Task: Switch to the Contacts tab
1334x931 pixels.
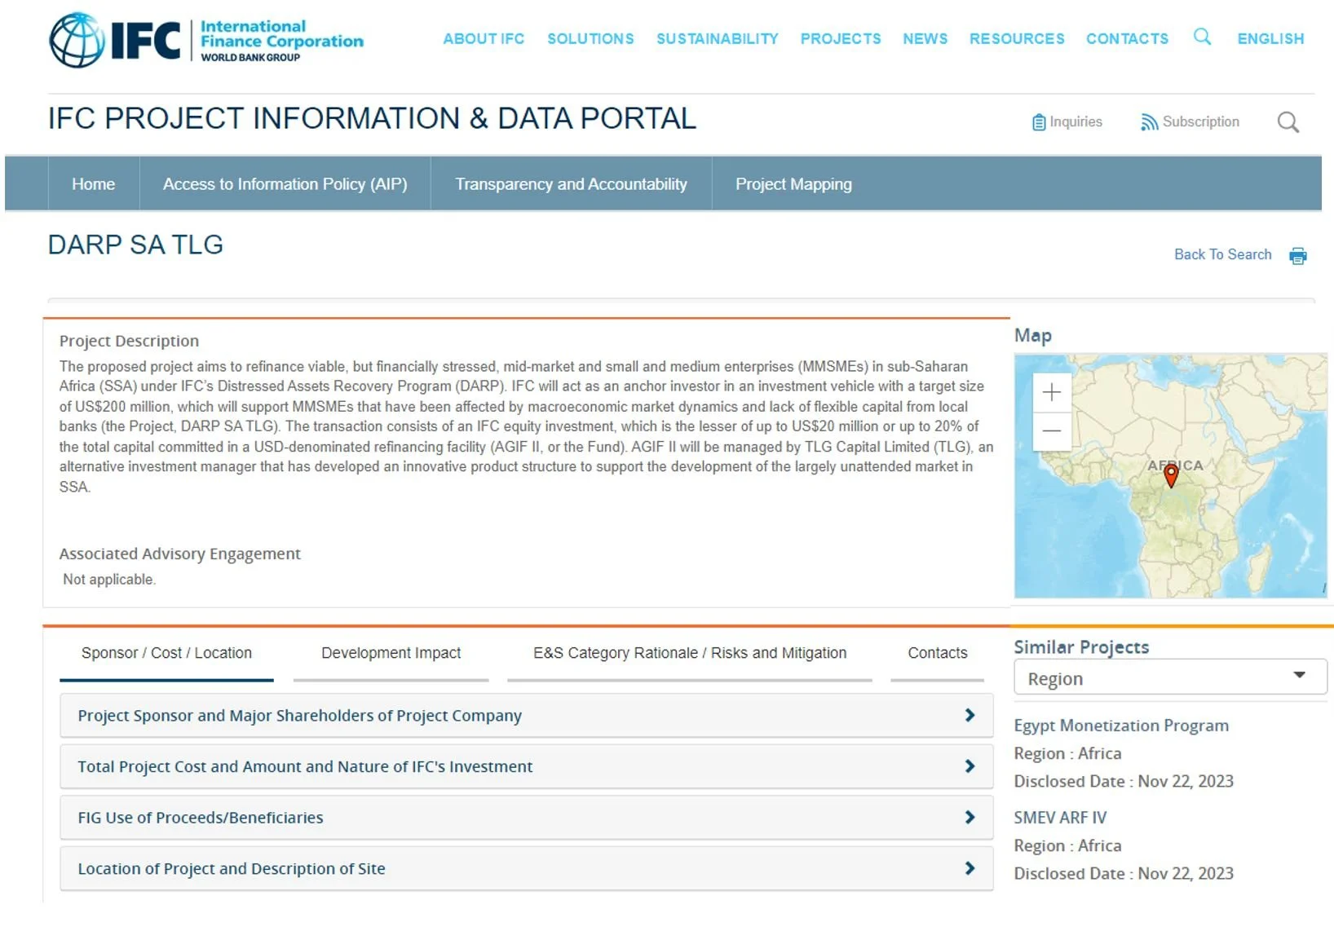Action: tap(938, 653)
